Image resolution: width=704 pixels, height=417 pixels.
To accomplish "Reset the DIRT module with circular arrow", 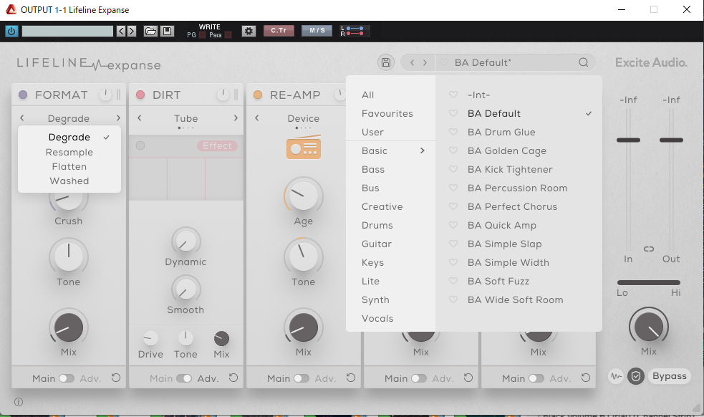I will [x=233, y=378].
